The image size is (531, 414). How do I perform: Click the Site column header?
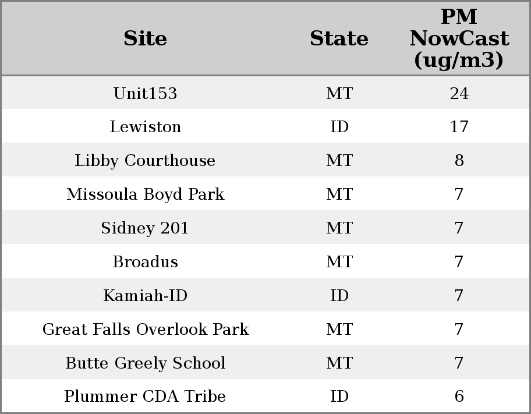145,38
